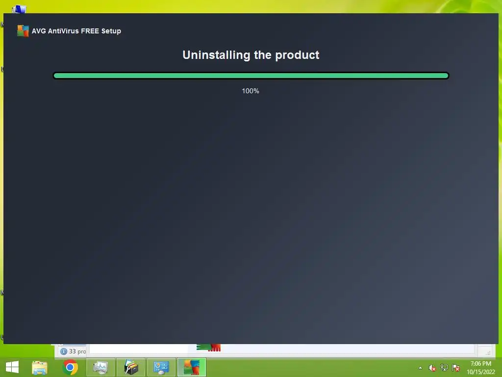
Task: Click the 'Uninstalling the product' heading
Action: click(251, 55)
